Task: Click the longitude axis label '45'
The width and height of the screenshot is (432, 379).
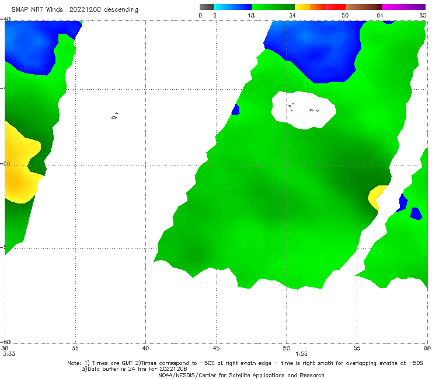Action: click(x=216, y=348)
